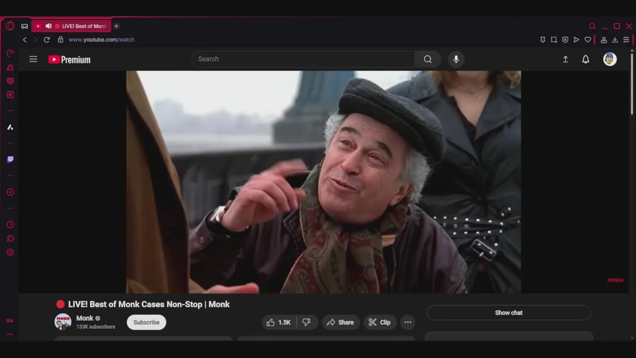Screen dimensions: 636x358
Task: View site security lock info
Action: pyautogui.click(x=61, y=40)
